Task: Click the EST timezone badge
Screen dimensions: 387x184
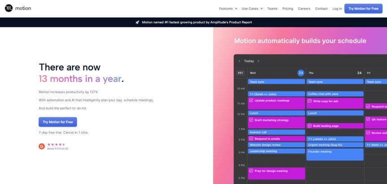Action: [x=241, y=73]
